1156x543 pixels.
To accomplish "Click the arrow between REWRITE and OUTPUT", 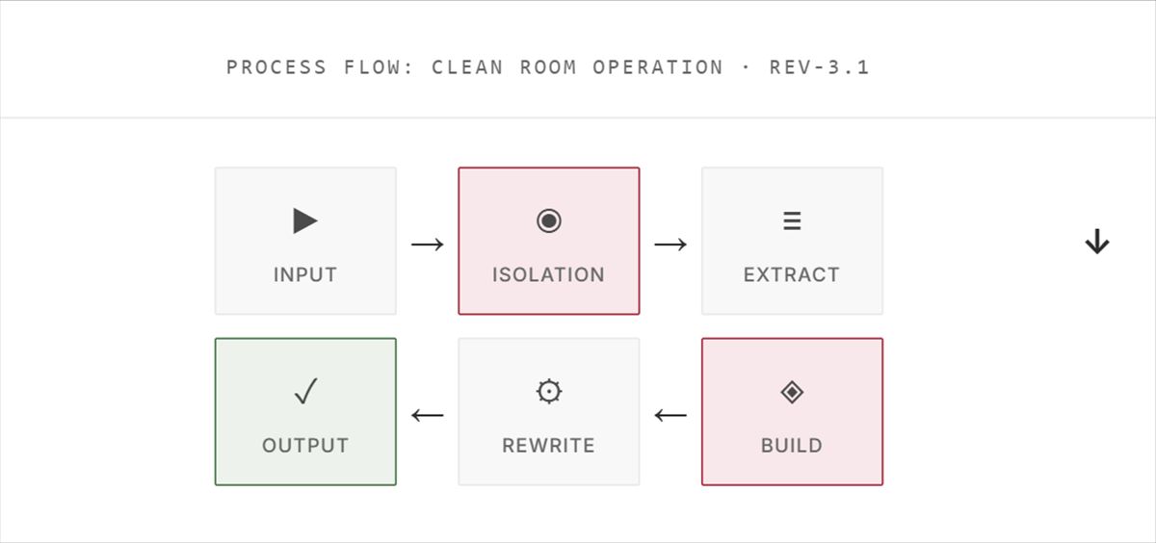I will click(428, 416).
